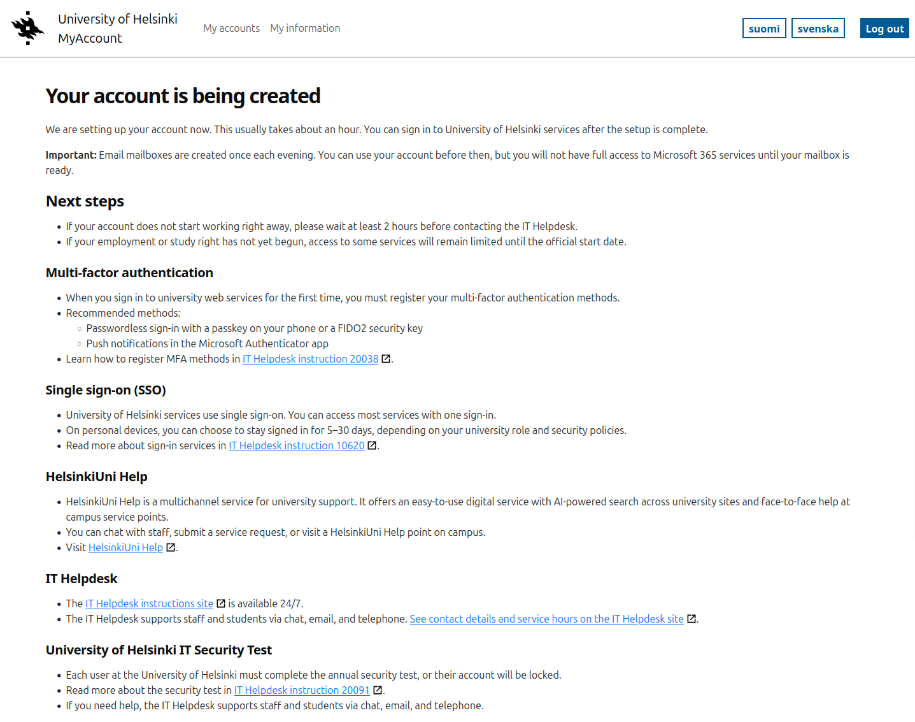Click external link icon after instruction 10620
The height and width of the screenshot is (722, 915).
(x=372, y=446)
